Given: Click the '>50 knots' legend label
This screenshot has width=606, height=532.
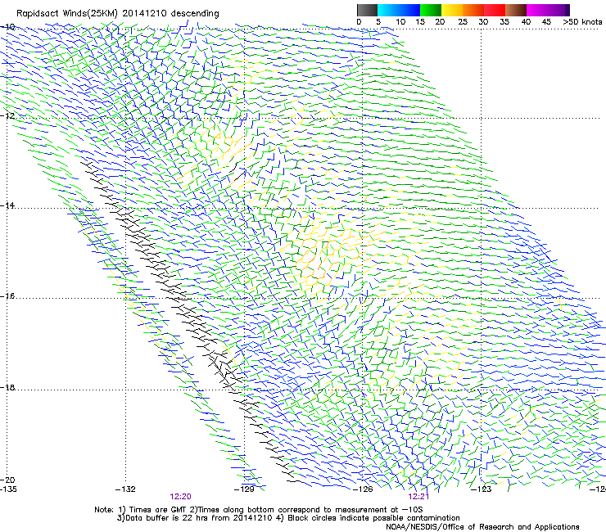Looking at the screenshot, I should 582,22.
